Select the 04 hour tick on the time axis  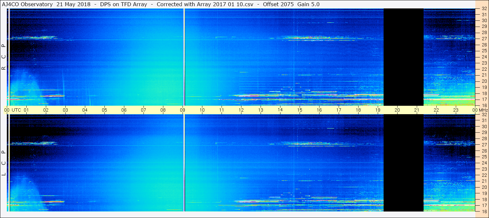[85, 110]
